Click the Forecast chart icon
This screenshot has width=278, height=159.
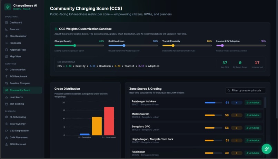tap(7, 29)
